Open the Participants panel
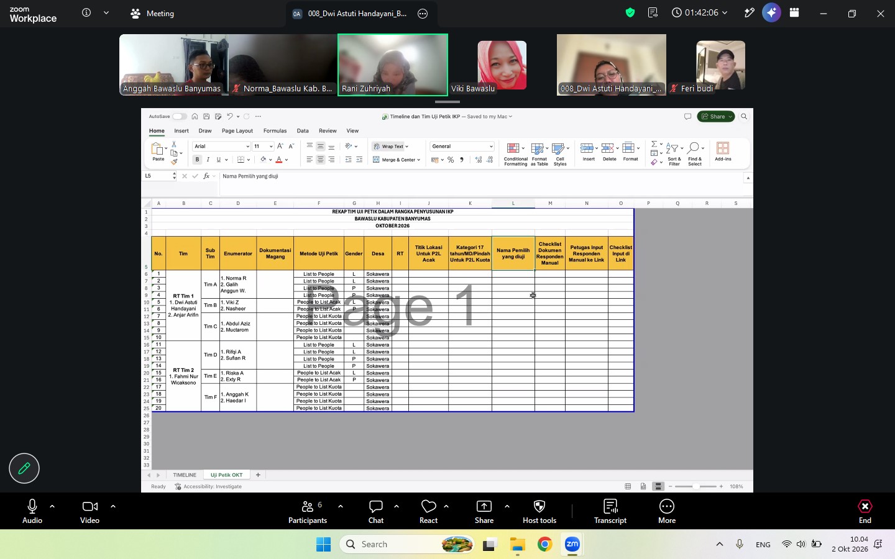This screenshot has width=895, height=559. point(308,512)
